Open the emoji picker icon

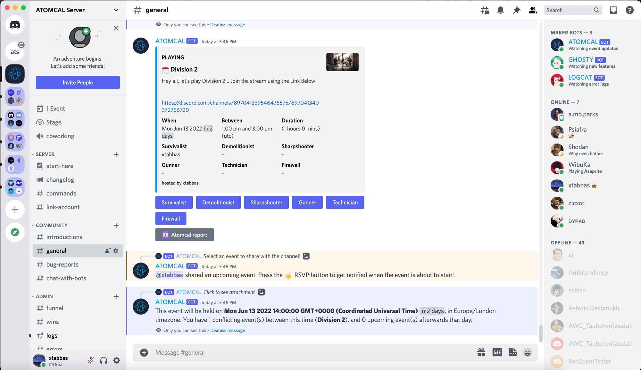coord(528,352)
